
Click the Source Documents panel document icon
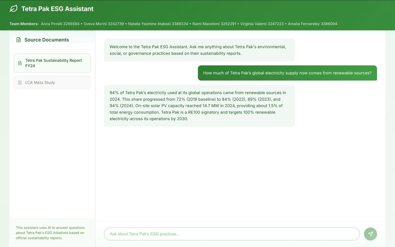pos(19,40)
